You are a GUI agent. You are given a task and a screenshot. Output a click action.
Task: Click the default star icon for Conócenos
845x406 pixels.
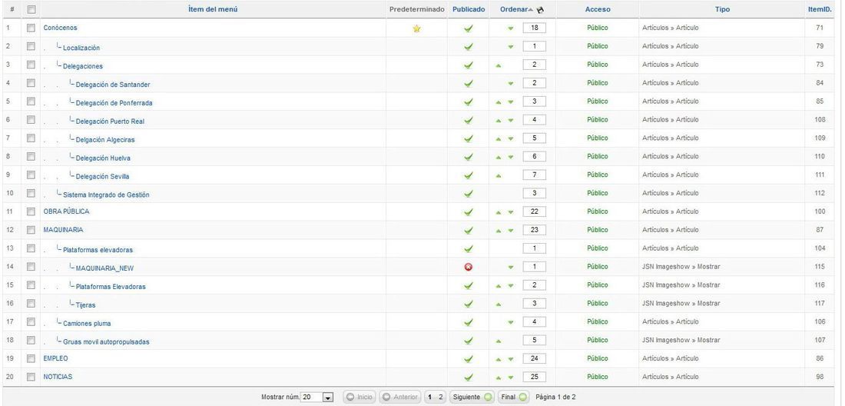(x=416, y=28)
